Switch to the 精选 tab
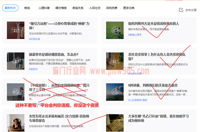 27,8
